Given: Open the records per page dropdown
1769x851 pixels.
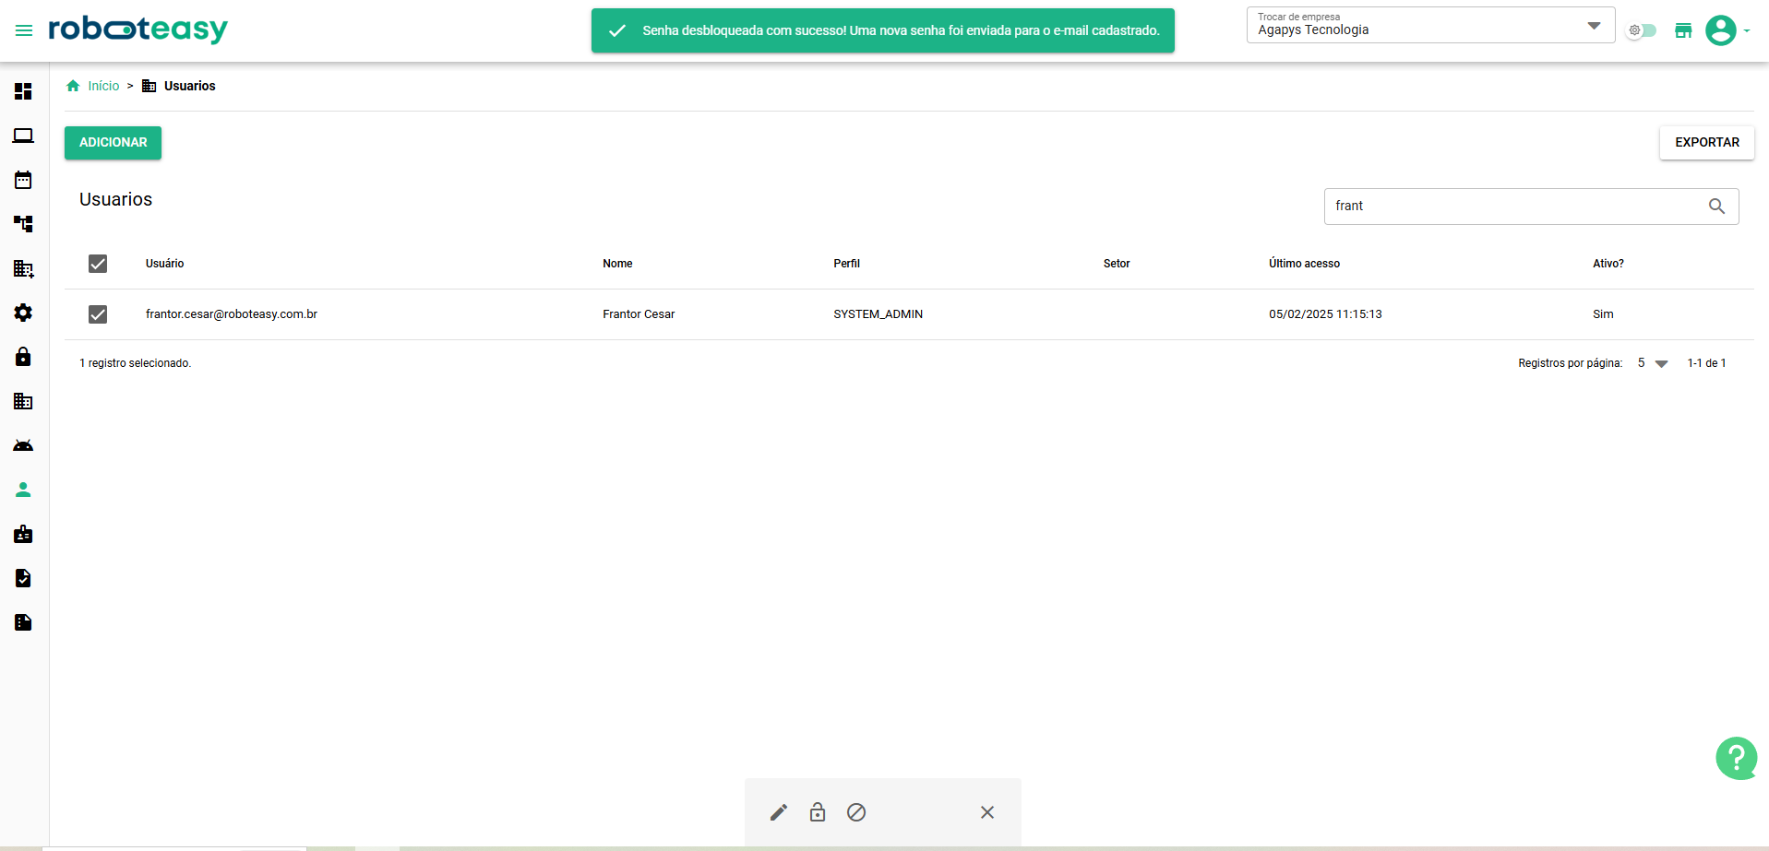Looking at the screenshot, I should pyautogui.click(x=1653, y=363).
